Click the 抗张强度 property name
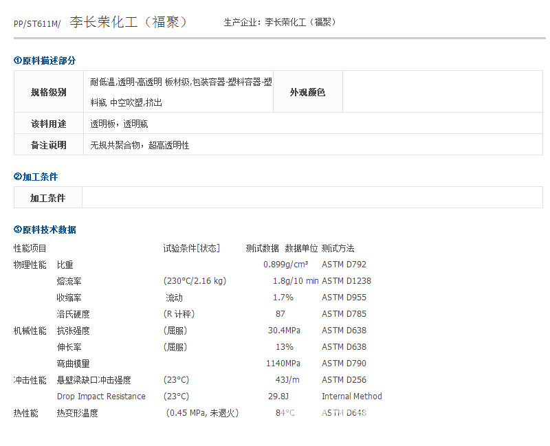The height and width of the screenshot is (446, 550). pos(74,331)
